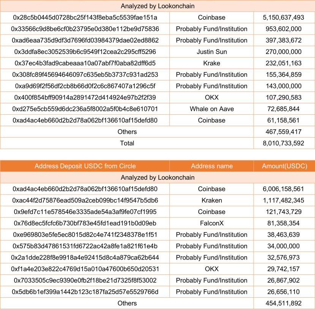Image resolution: width=315 pixels, height=309 pixels.
Task: Click the "Whale on Aave" cell
Action: coord(212,109)
